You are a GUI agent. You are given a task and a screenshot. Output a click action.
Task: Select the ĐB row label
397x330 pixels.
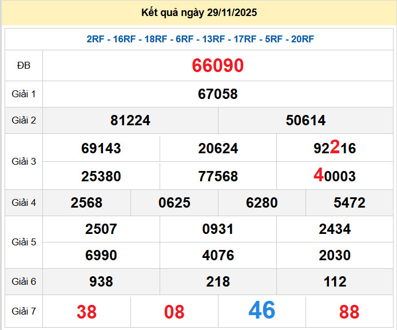pyautogui.click(x=23, y=66)
